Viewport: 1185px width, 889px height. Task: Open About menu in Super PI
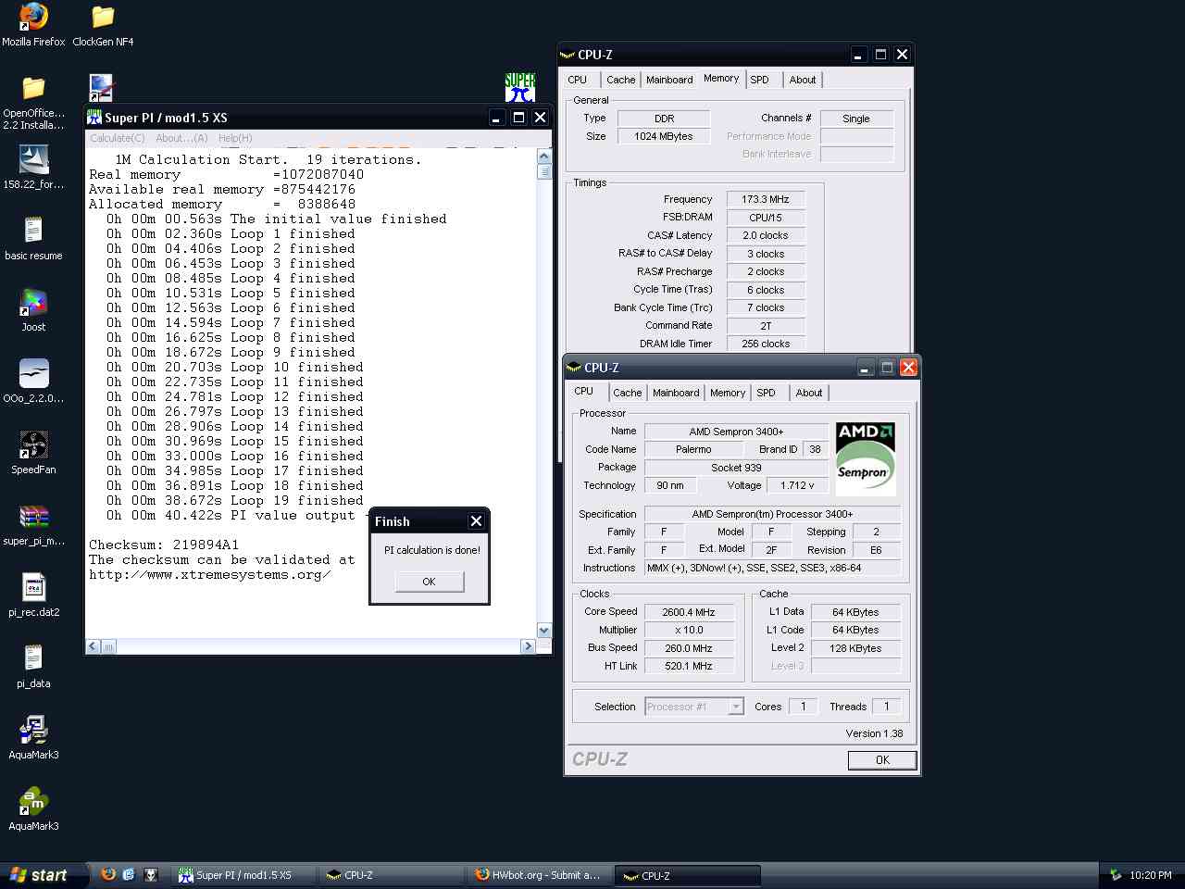click(x=181, y=138)
